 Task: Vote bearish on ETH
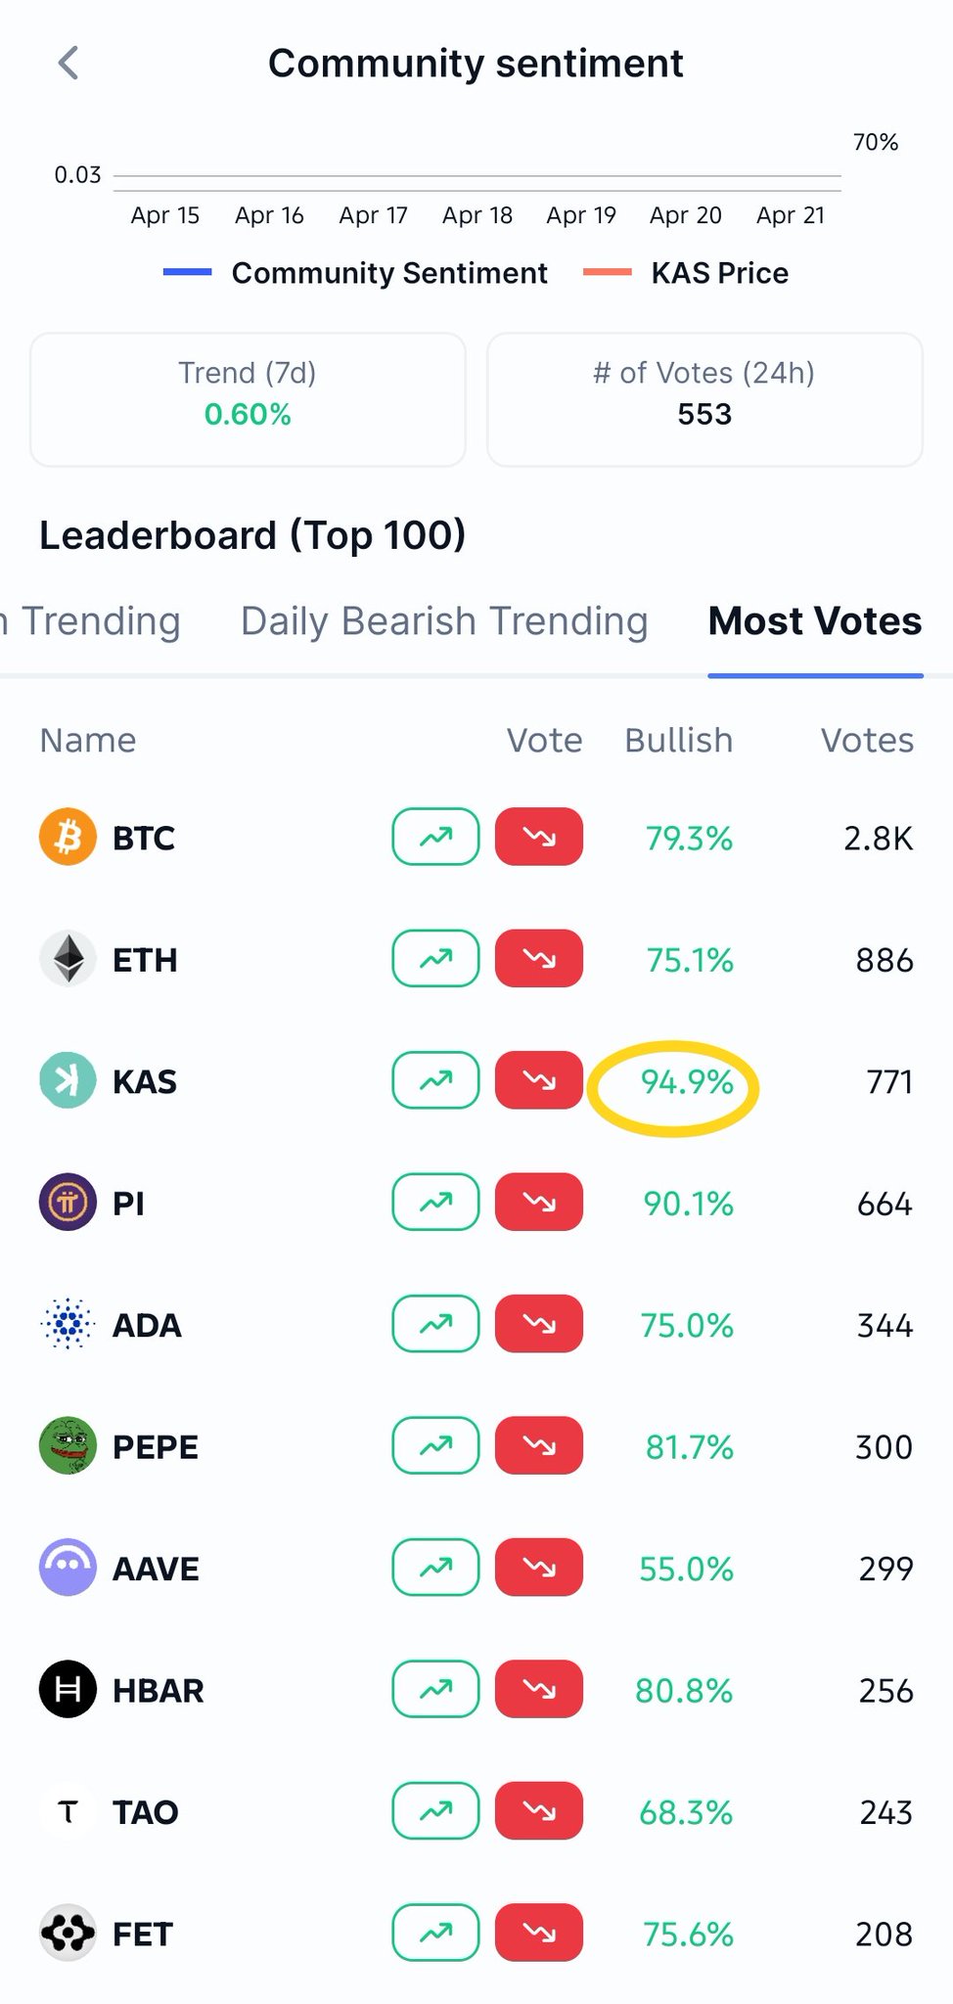point(539,959)
